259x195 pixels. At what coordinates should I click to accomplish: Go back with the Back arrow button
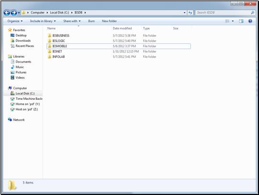[7, 12]
